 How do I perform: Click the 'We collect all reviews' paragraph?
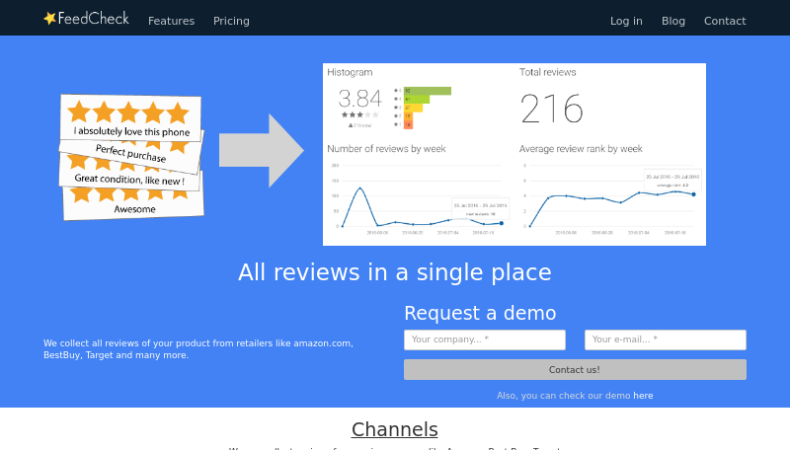tap(198, 349)
